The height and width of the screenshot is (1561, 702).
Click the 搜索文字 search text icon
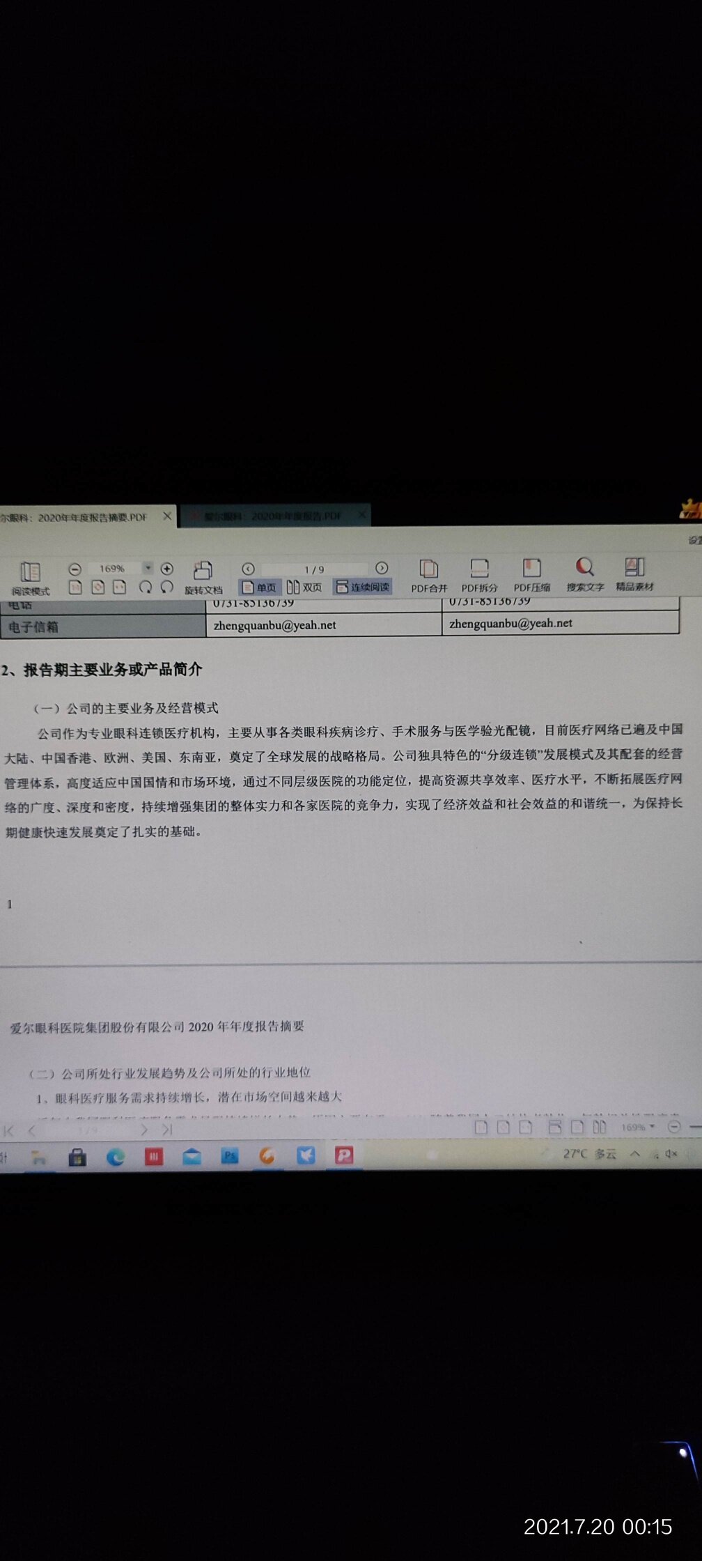point(585,574)
